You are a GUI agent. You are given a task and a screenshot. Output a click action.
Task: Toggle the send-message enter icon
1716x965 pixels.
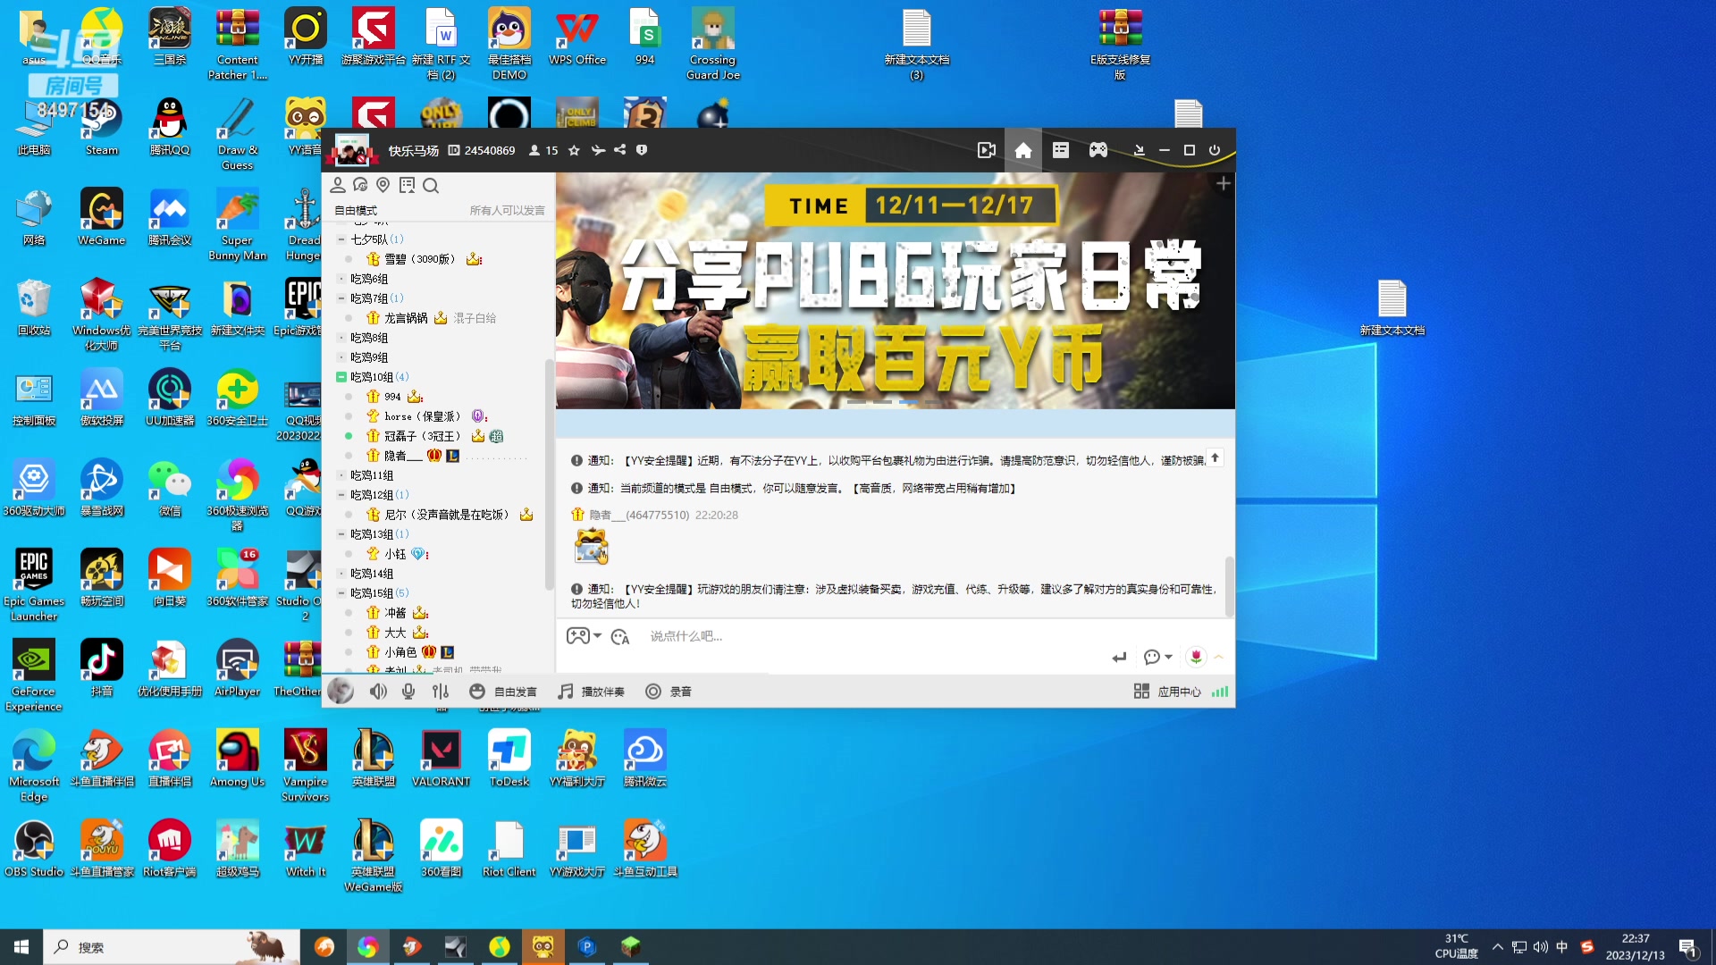tap(1118, 657)
